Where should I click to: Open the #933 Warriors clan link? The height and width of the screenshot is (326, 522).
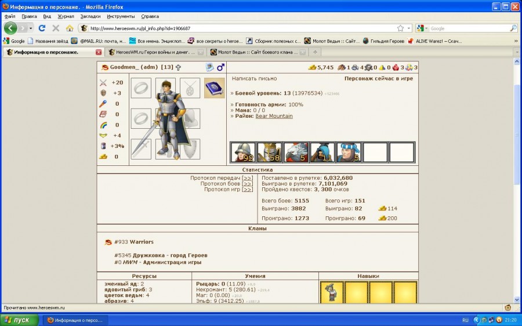[134, 242]
